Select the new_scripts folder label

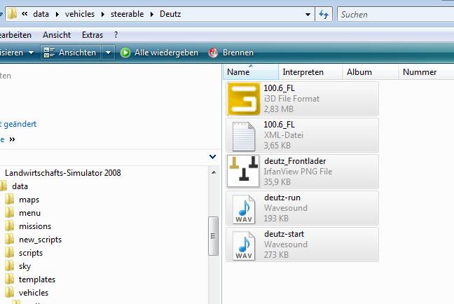coord(40,240)
